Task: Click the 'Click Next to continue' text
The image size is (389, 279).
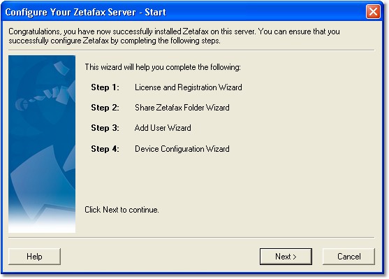Action: point(122,210)
